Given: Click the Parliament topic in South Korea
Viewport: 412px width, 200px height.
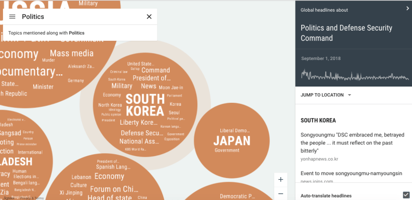Looking at the screenshot, I should pos(174,96).
